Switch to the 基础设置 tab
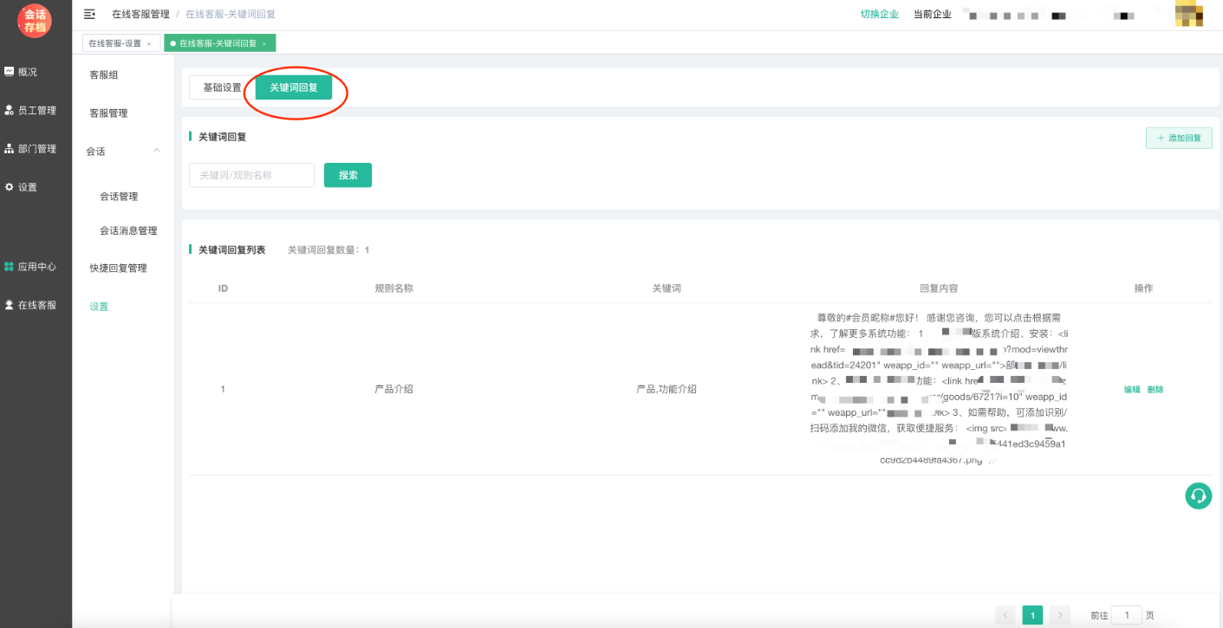The height and width of the screenshot is (628, 1223). [x=222, y=87]
